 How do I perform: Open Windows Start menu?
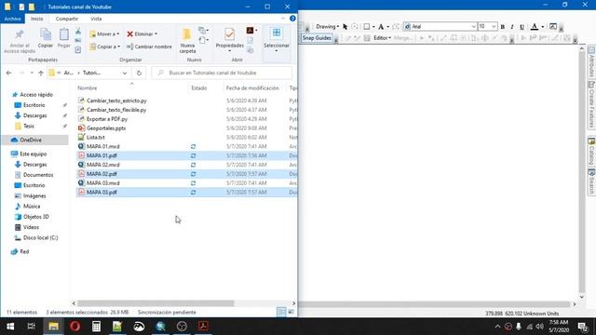10,327
